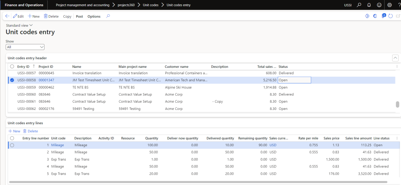Open project link 00001347

click(x=46, y=80)
